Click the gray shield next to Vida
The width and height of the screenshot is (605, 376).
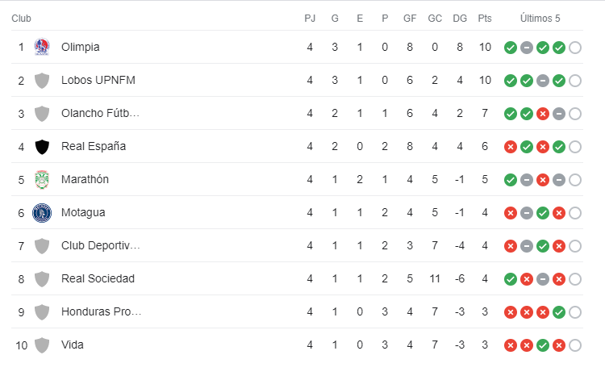coord(42,345)
